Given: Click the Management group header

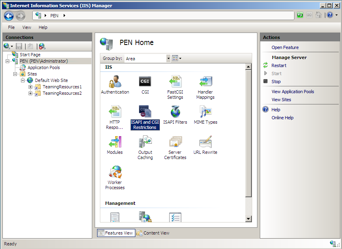Looking at the screenshot, I should (x=120, y=203).
